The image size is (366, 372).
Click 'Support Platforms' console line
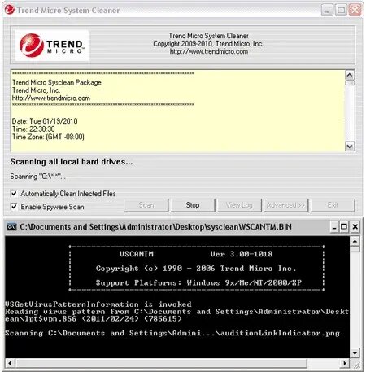point(198,282)
